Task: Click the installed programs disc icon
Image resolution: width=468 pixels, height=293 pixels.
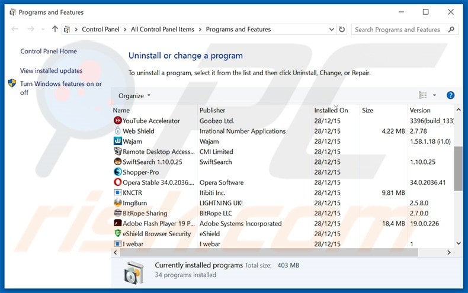Action: tap(133, 272)
